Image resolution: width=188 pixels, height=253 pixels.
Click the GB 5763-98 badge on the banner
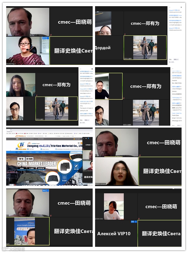[42, 168]
